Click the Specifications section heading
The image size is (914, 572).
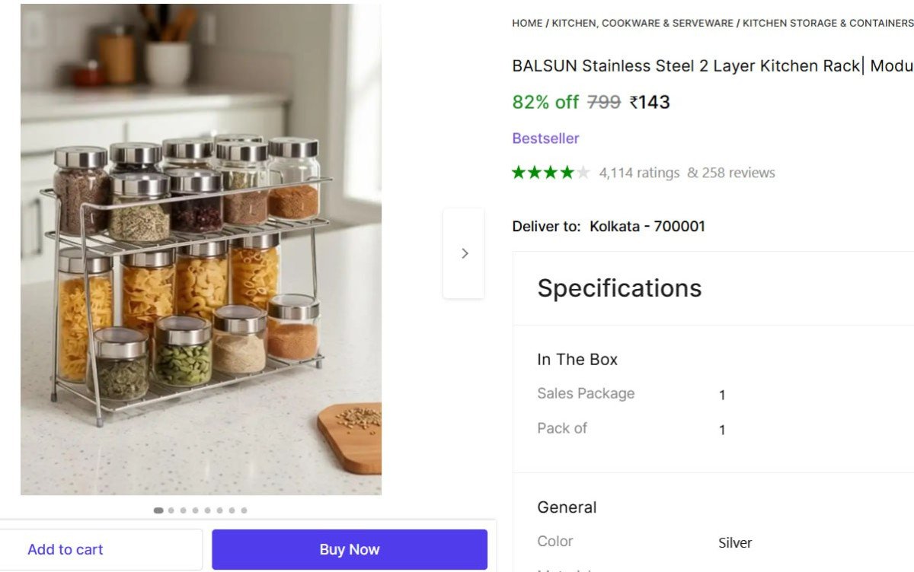619,288
